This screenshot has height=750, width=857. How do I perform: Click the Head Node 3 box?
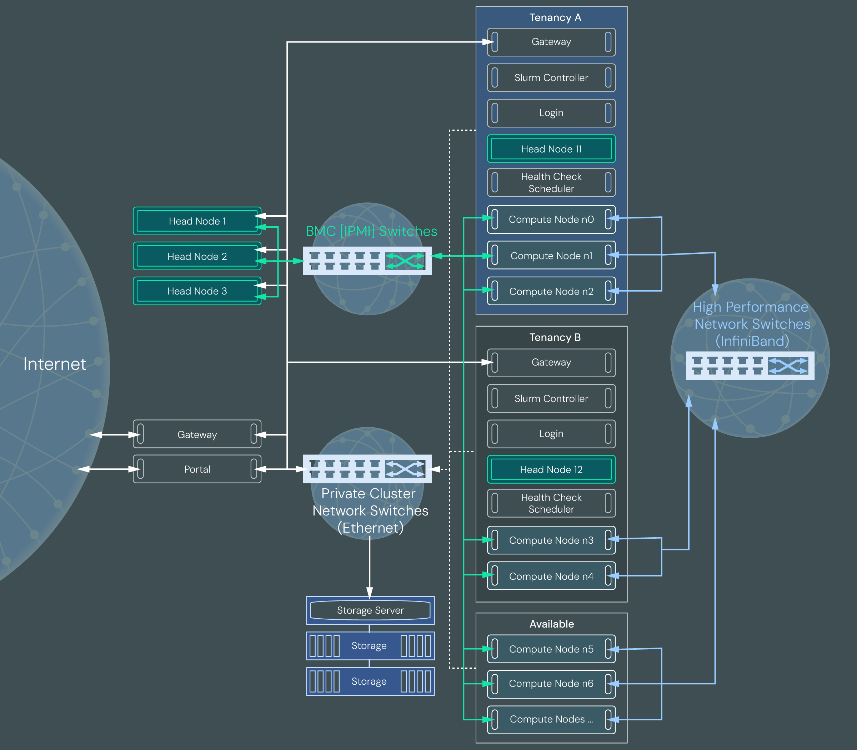[x=197, y=291]
